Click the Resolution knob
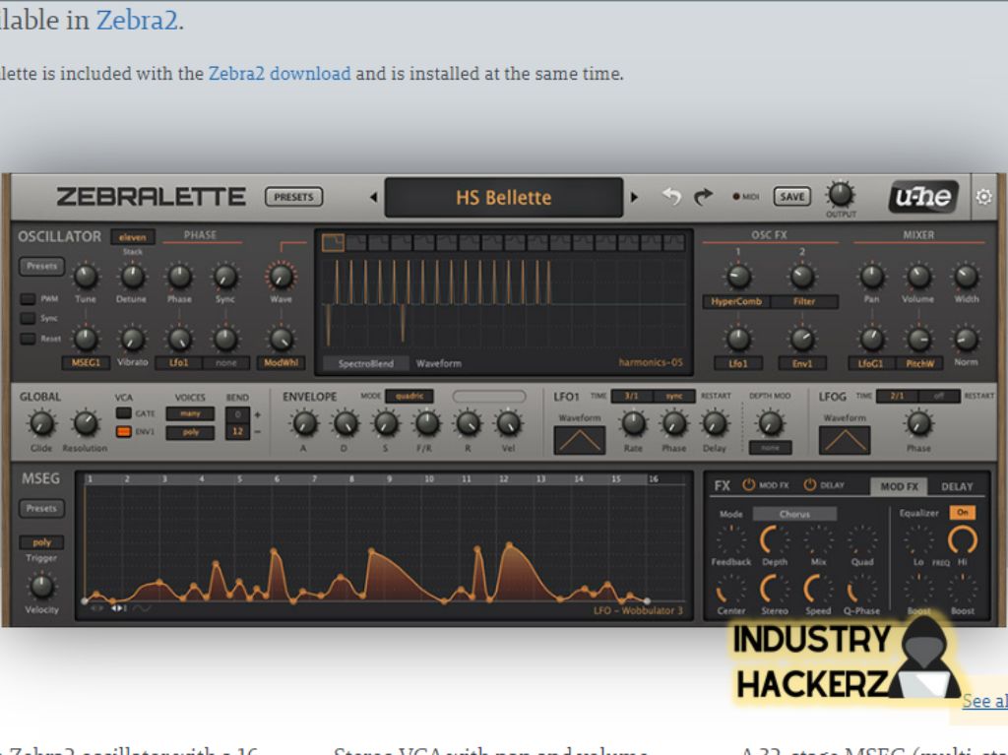The width and height of the screenshot is (1008, 755). (86, 423)
